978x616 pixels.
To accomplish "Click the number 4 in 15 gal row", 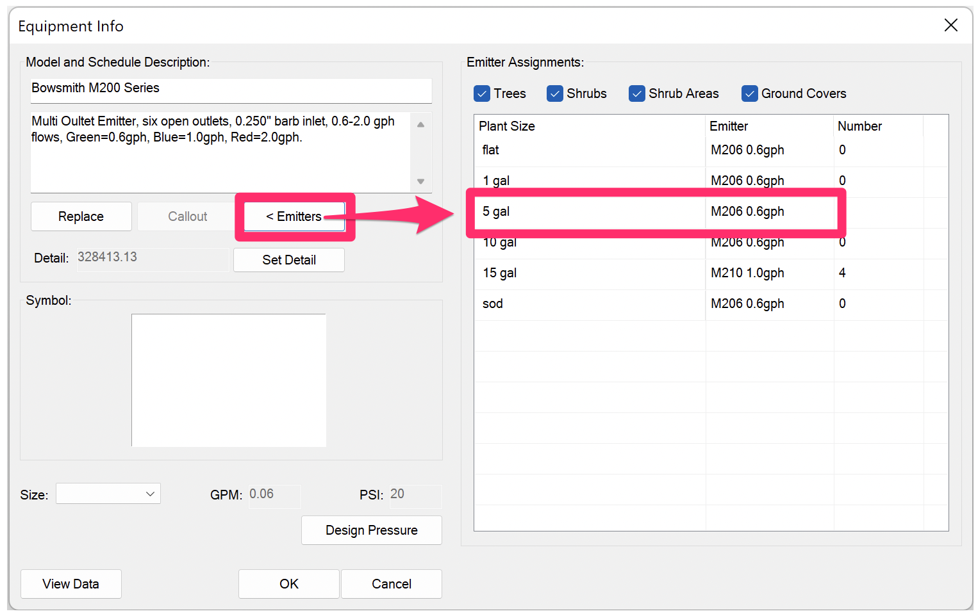I will click(x=842, y=273).
